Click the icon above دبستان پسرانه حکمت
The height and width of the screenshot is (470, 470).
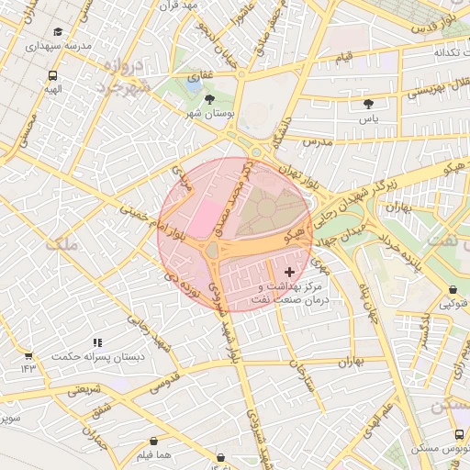point(98,342)
